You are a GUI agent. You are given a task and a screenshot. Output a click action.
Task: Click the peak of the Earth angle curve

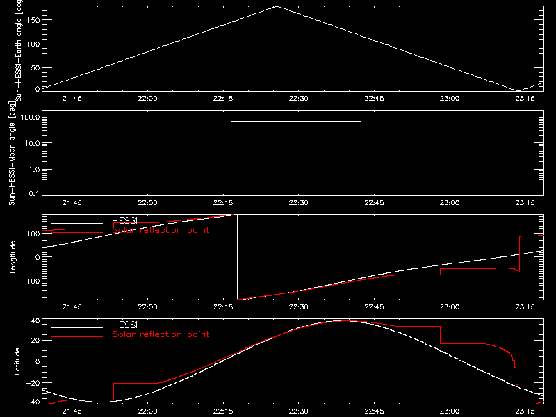277,6
